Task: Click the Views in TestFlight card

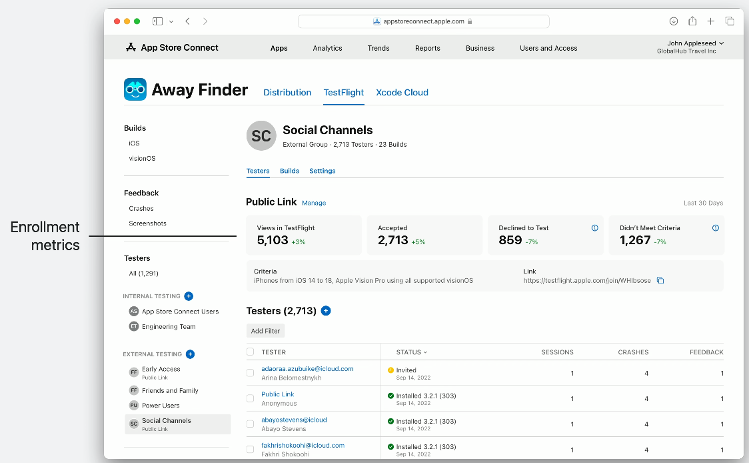Action: click(x=304, y=235)
